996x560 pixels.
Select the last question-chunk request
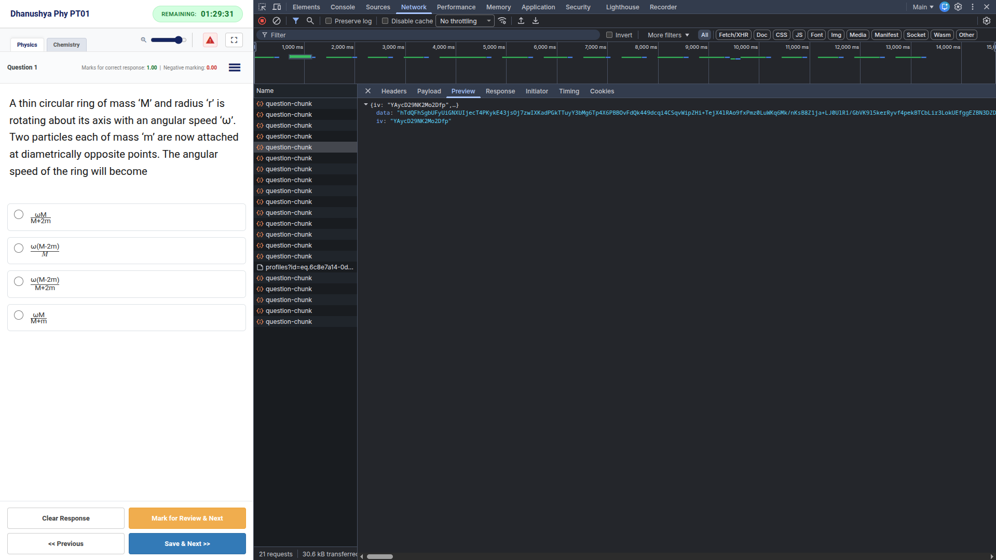[305, 322]
